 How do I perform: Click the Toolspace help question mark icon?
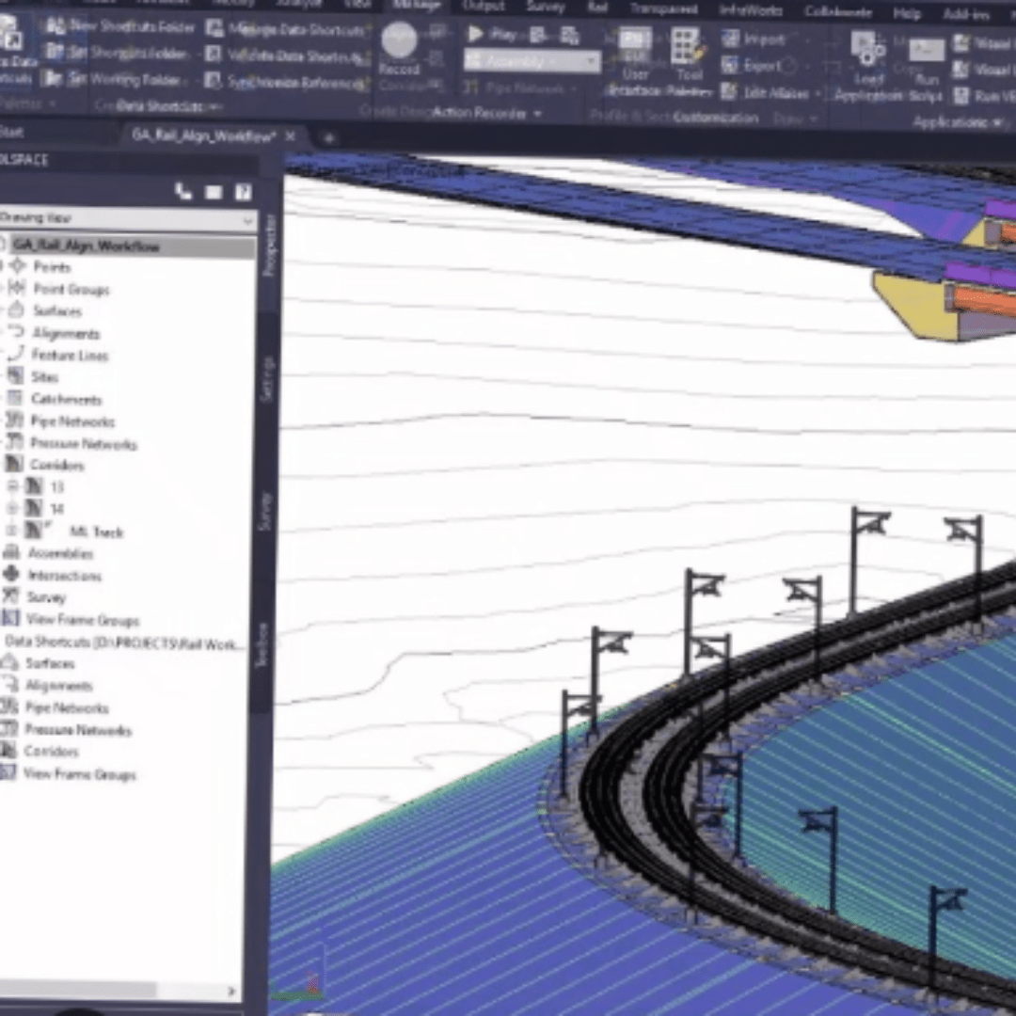point(243,193)
